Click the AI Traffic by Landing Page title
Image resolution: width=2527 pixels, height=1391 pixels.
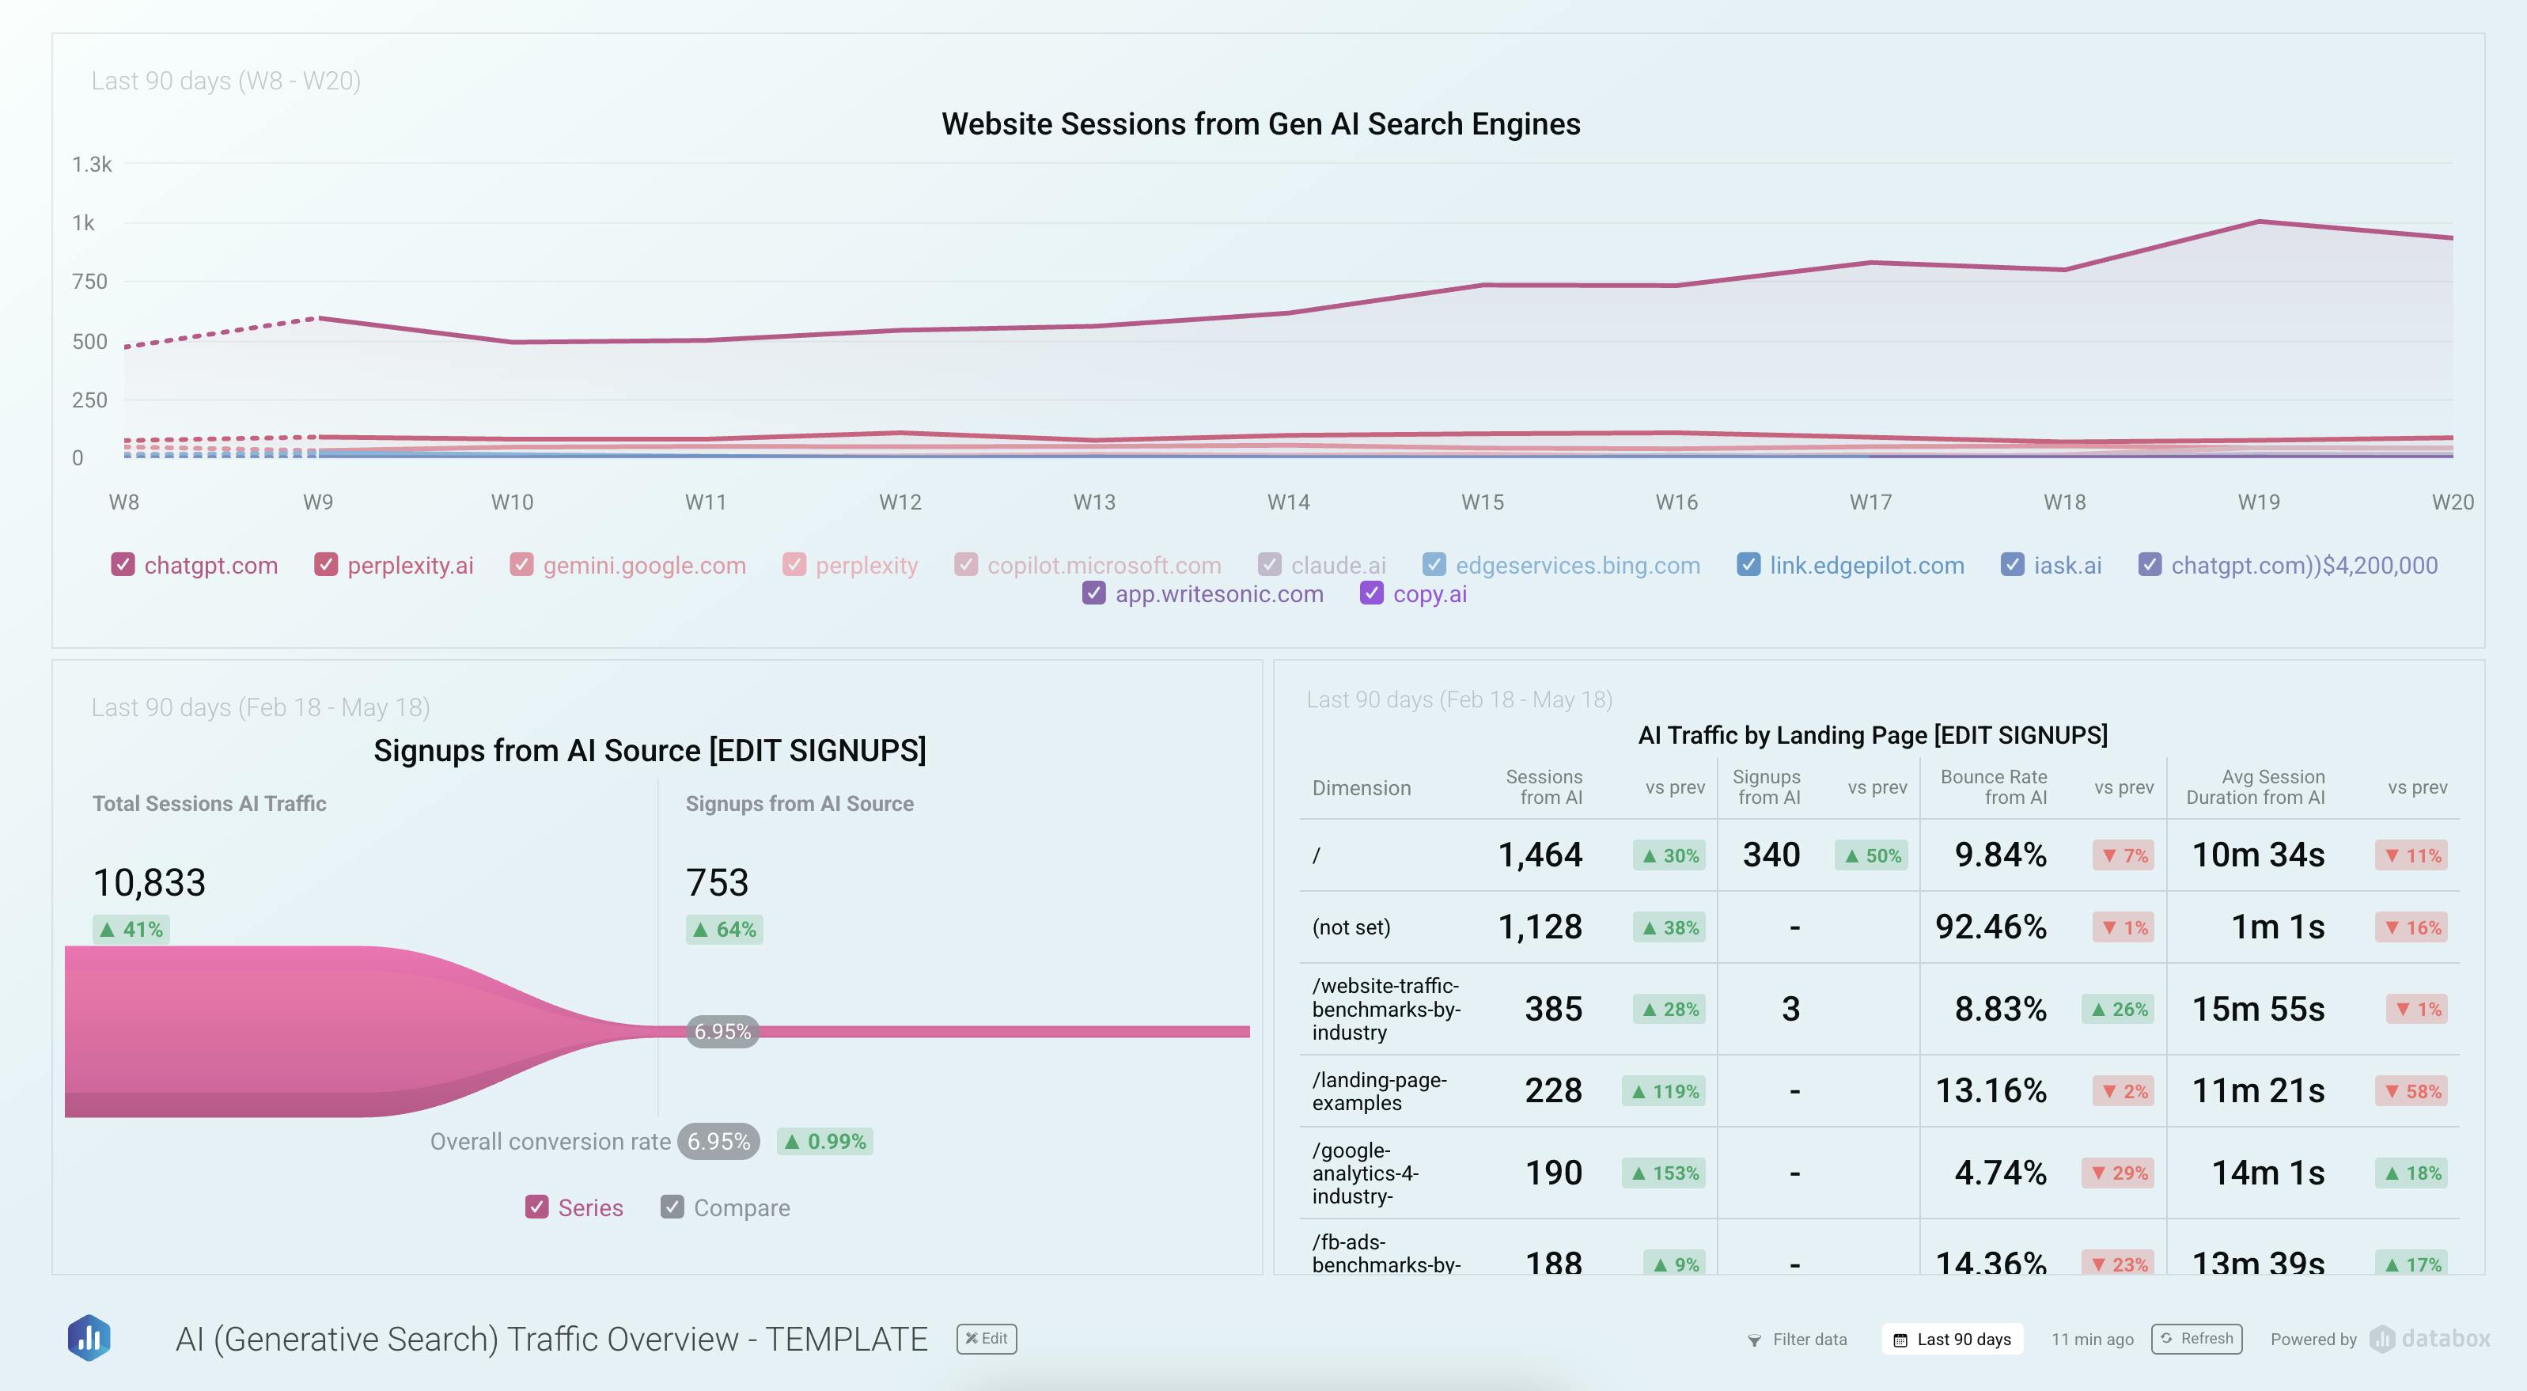pyautogui.click(x=1873, y=735)
